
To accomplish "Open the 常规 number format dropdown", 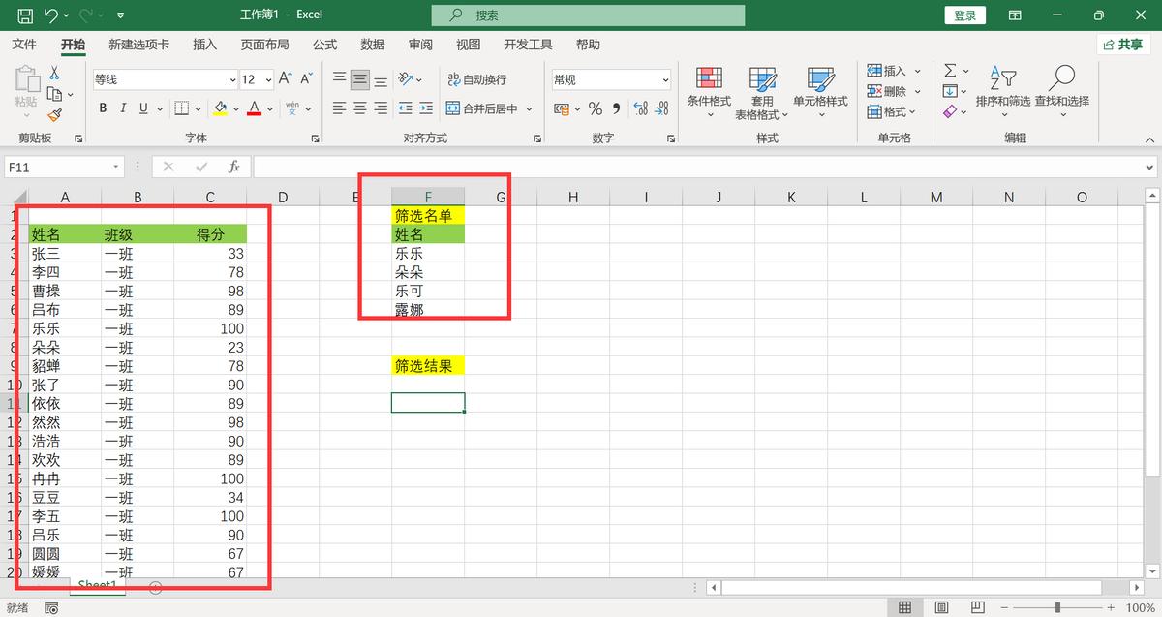I will [611, 79].
